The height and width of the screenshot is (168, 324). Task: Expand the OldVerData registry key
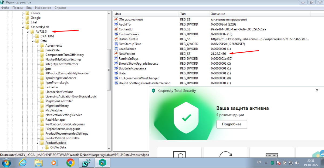click(42, 147)
